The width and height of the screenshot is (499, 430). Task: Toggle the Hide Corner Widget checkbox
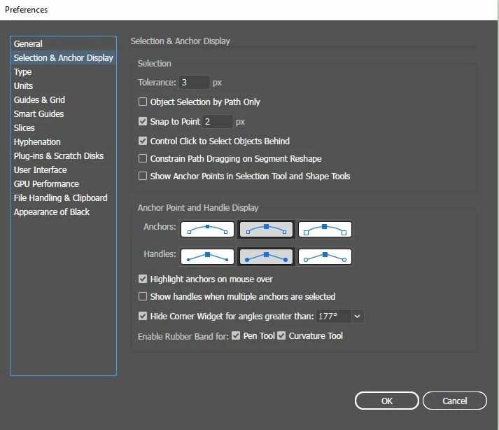143,316
